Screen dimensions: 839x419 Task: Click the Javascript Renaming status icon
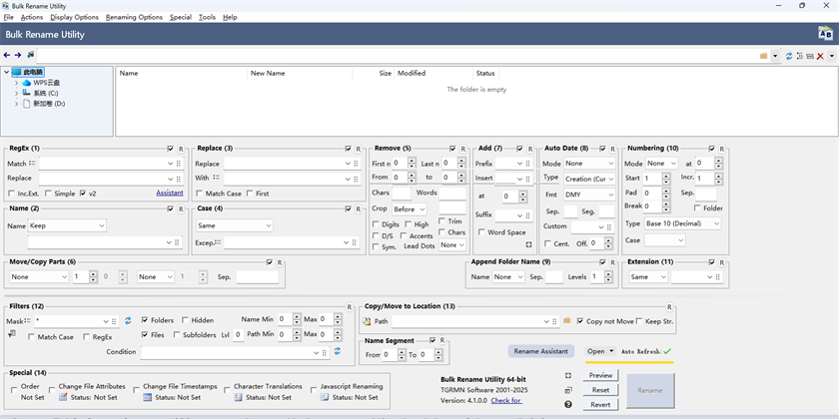coord(326,397)
